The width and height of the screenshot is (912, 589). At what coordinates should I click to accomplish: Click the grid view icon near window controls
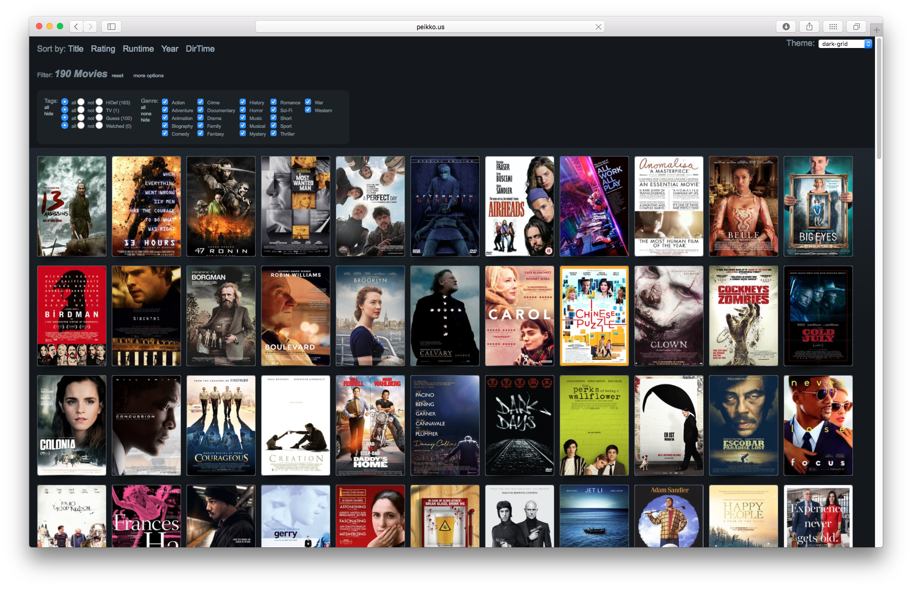(833, 26)
